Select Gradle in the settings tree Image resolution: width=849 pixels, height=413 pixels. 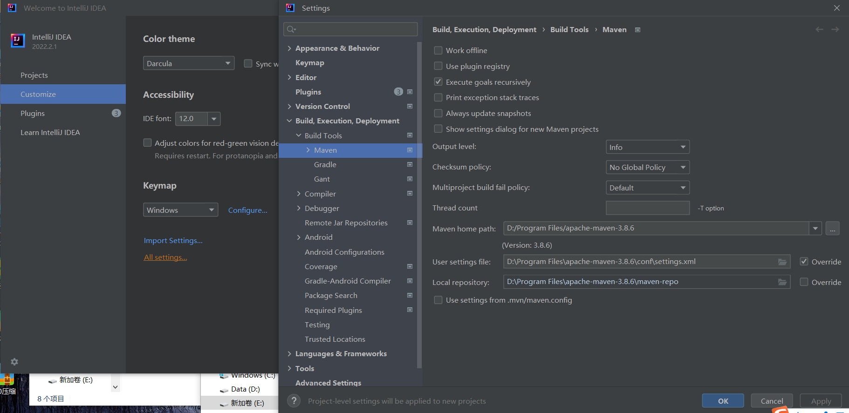pos(325,164)
